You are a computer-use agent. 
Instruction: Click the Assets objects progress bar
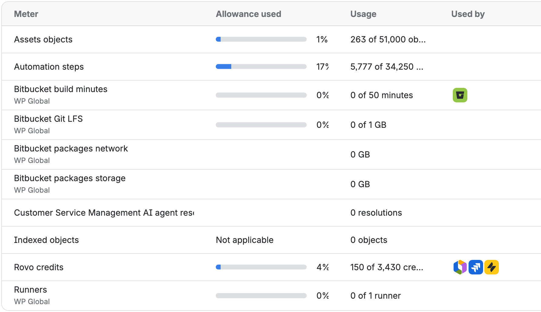pyautogui.click(x=261, y=39)
